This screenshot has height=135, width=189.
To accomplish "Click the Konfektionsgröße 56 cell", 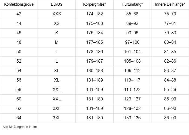I will click(x=19, y=80).
